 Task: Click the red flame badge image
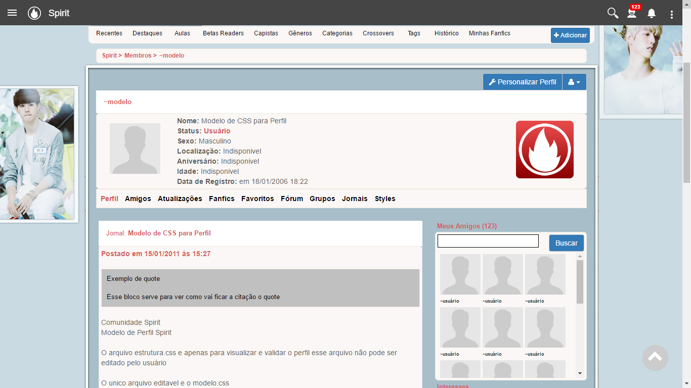point(545,150)
